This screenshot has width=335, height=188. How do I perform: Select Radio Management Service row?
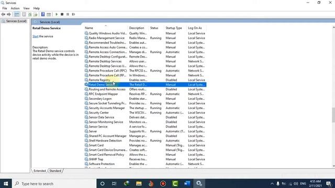point(146,38)
